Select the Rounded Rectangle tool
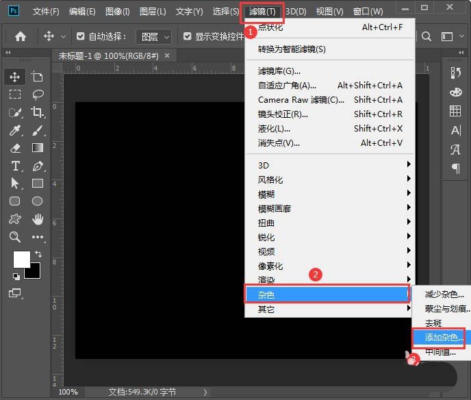The height and width of the screenshot is (400, 471). [x=15, y=201]
